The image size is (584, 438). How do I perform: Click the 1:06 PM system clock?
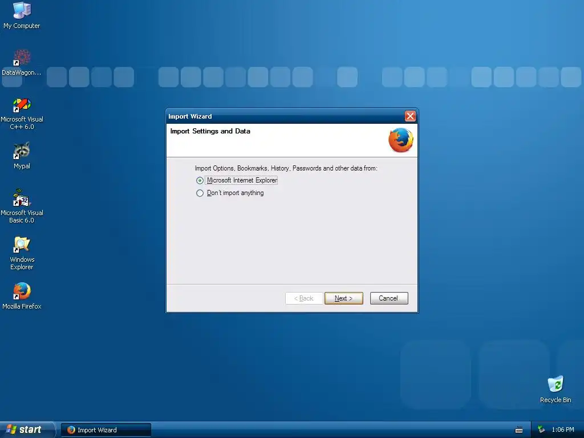563,430
